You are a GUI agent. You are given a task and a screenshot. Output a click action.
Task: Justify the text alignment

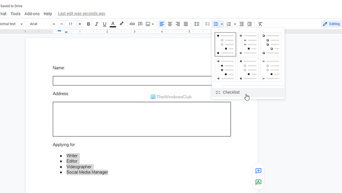[x=186, y=24]
